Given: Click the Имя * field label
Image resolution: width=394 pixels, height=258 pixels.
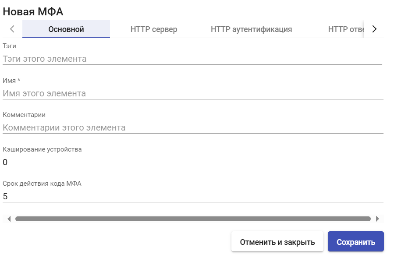Looking at the screenshot, I should coord(11,81).
